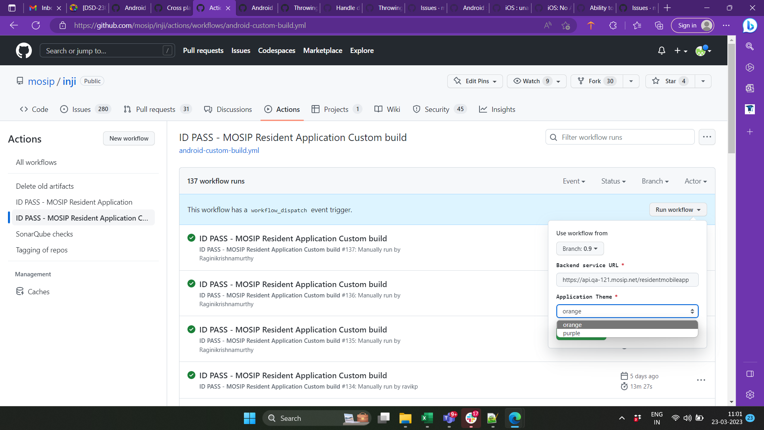This screenshot has width=764, height=430.
Task: Click the green success check on run #137
Action: tap(191, 238)
